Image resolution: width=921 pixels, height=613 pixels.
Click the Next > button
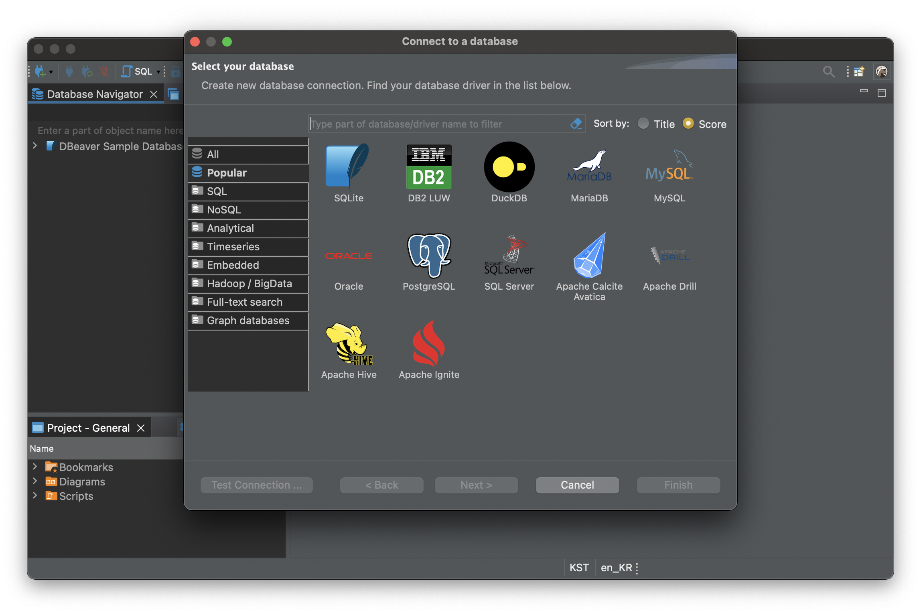[x=476, y=485]
